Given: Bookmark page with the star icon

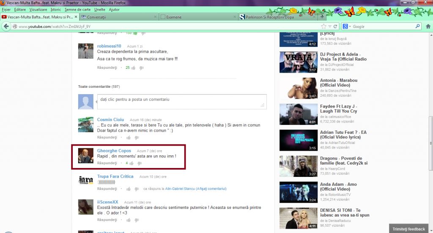Looking at the screenshot, I should tap(323, 27).
